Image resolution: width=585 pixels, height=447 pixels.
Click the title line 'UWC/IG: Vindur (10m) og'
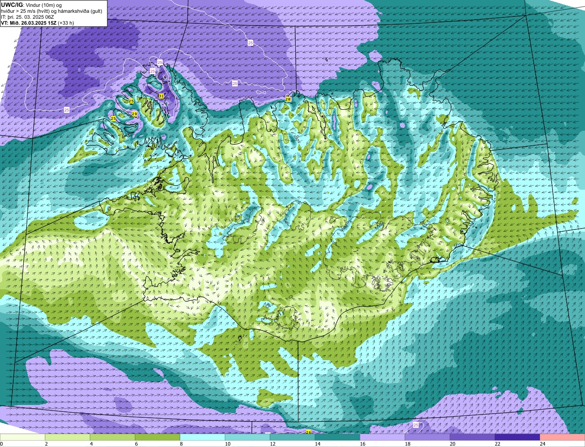pos(31,5)
